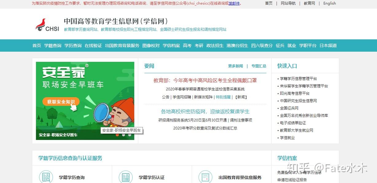Open headline 各地高校织密防疫网
Screen dimensions: 377x183
pos(205,112)
